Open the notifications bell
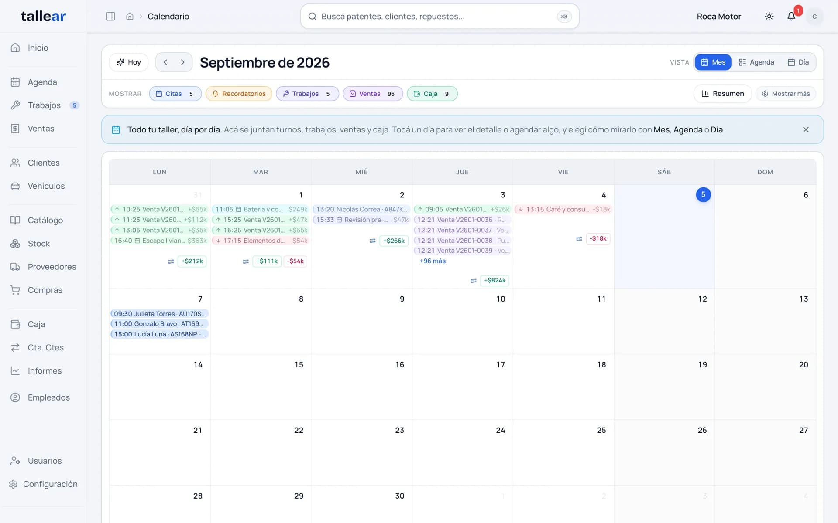The image size is (838, 523). [x=791, y=16]
